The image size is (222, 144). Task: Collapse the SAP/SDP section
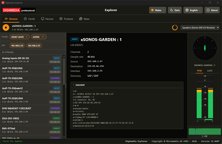click(x=127, y=85)
